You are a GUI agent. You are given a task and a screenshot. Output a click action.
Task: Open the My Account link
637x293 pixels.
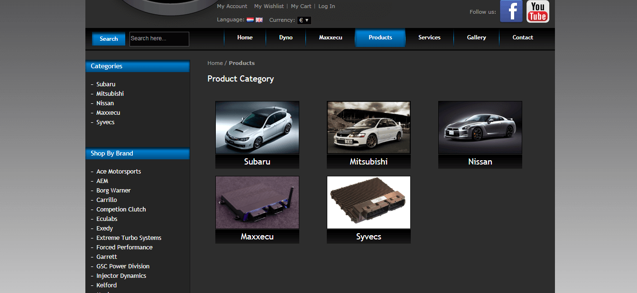tap(232, 6)
